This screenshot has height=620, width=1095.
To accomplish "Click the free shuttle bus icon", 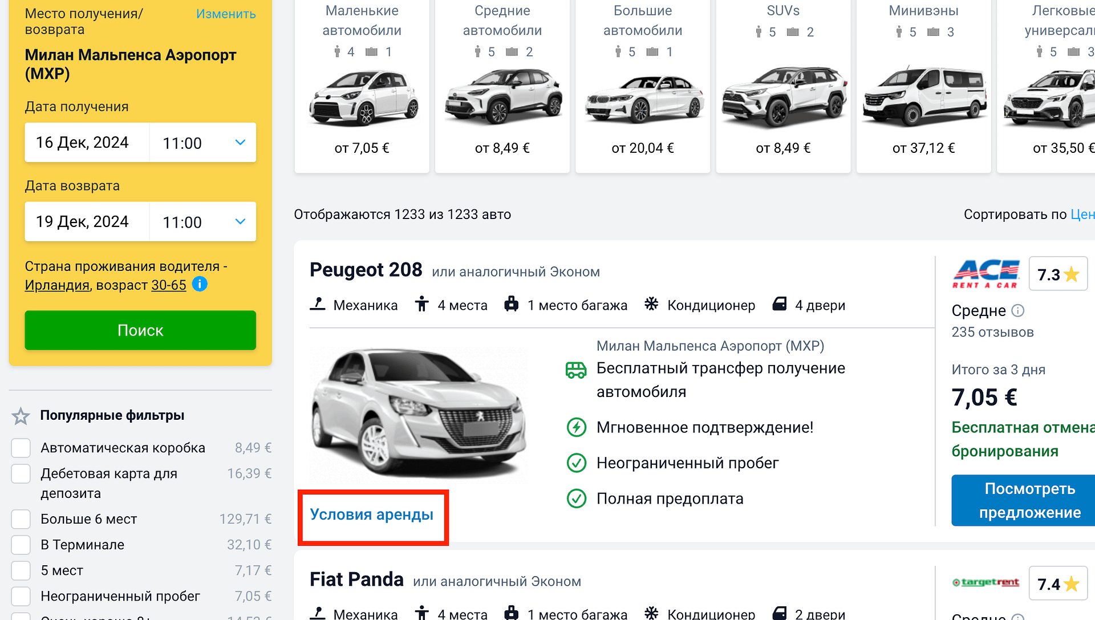I will tap(576, 370).
